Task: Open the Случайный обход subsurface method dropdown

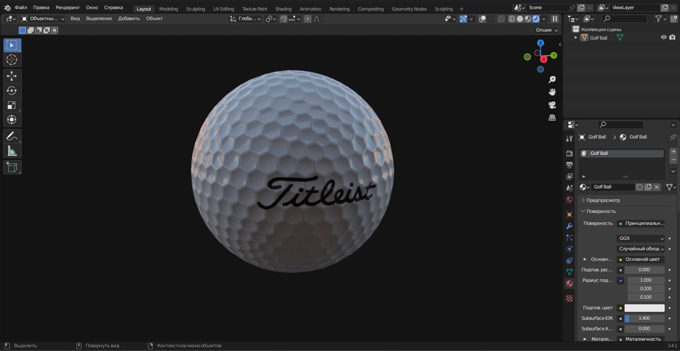Action: pyautogui.click(x=641, y=249)
